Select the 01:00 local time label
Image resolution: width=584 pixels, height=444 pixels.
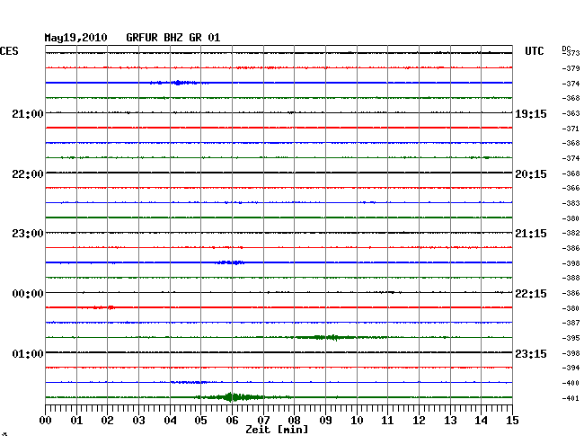tap(28, 353)
